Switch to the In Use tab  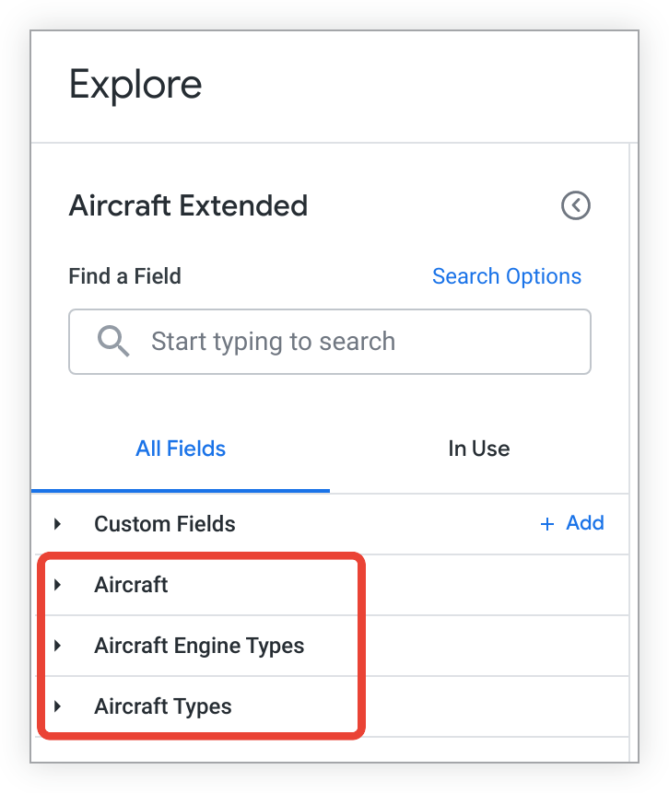point(478,449)
